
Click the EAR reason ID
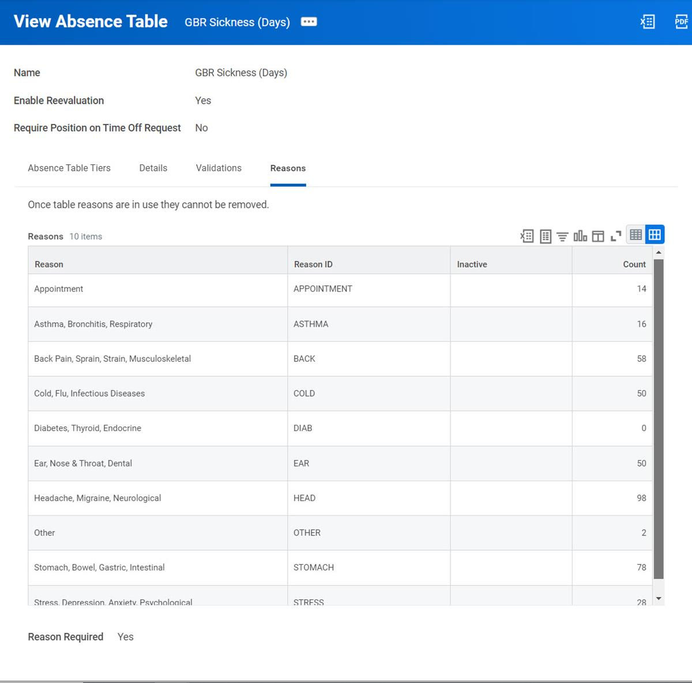pos(301,463)
